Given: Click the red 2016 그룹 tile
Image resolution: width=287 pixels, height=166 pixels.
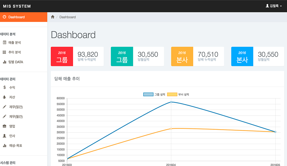Looking at the screenshot, I should (62, 56).
